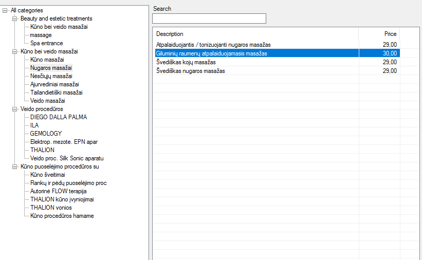Collapse Kūno puoselėjimo procedūros su node
The image size is (422, 260).
point(14,166)
